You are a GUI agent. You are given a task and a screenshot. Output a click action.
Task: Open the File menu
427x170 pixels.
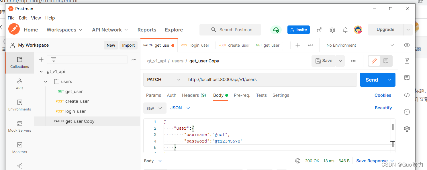11,18
